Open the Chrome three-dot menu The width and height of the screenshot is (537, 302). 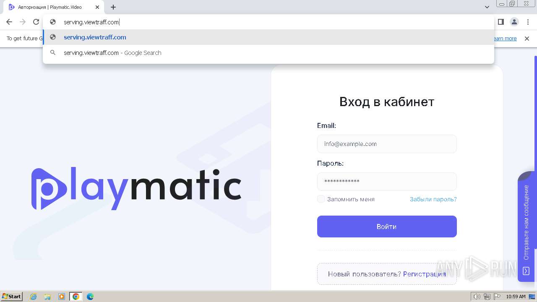pos(528,22)
